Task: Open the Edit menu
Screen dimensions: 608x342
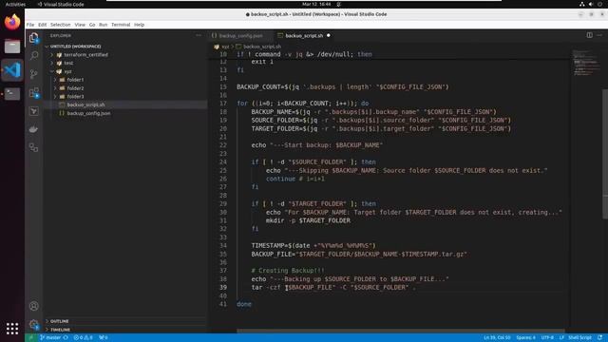Action: (x=42, y=25)
